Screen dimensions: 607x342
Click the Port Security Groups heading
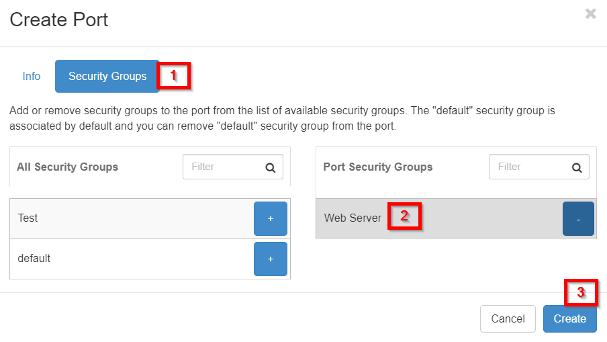point(378,167)
